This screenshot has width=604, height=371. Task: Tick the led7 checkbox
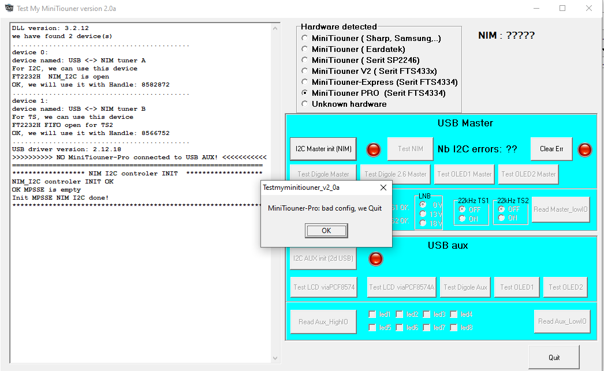point(426,328)
